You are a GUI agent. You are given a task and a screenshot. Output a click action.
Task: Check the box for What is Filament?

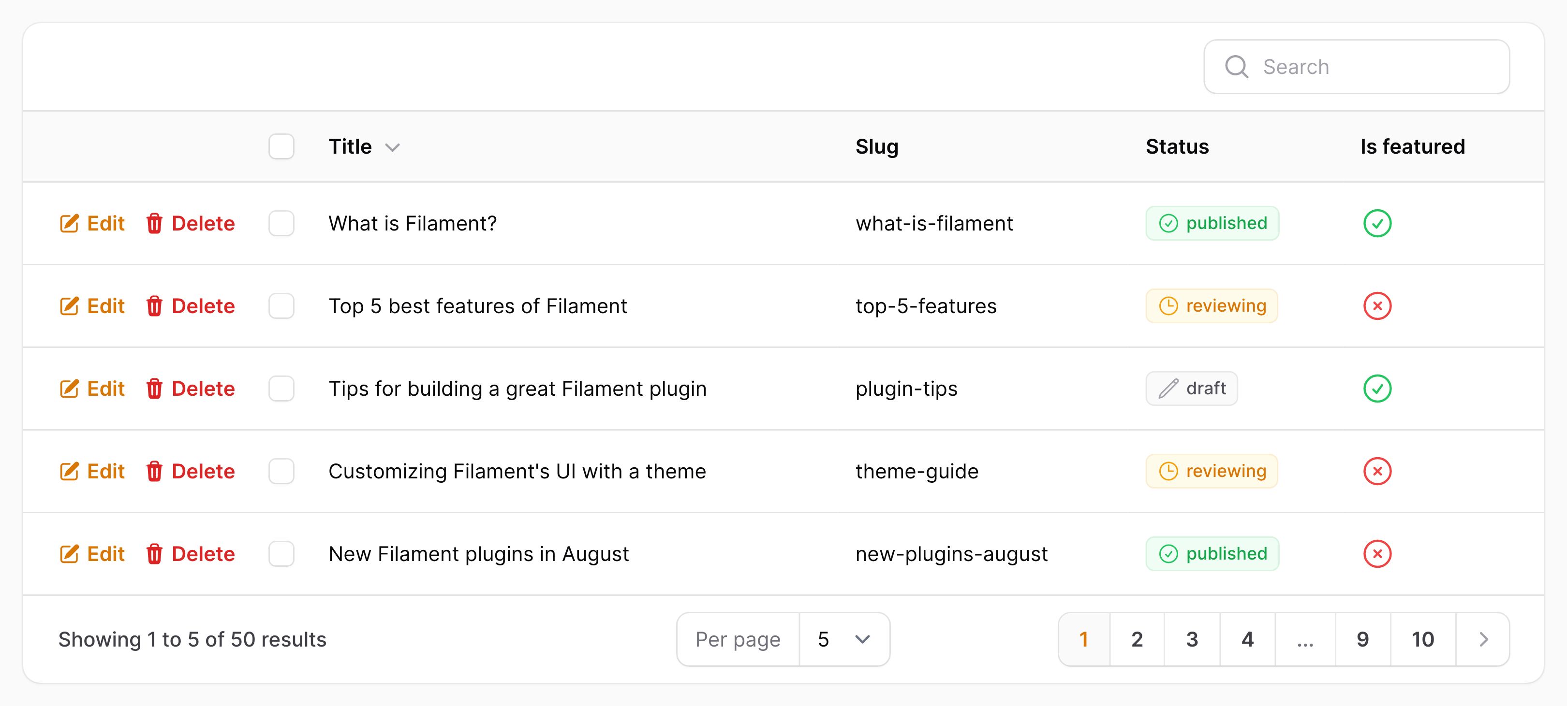tap(281, 223)
